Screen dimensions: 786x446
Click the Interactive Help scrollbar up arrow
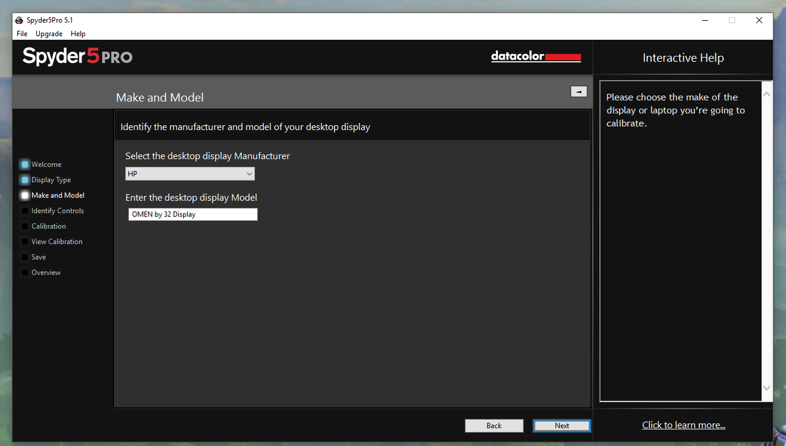(x=766, y=94)
